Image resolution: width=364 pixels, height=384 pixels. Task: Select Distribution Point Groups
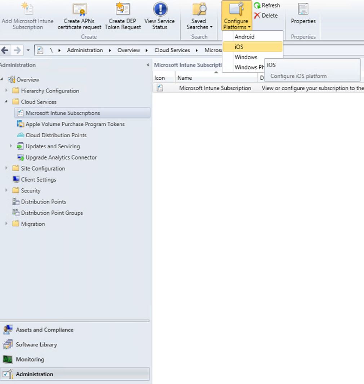click(52, 213)
